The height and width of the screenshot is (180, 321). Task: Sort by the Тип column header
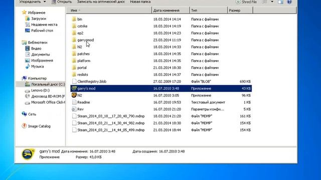(x=209, y=10)
